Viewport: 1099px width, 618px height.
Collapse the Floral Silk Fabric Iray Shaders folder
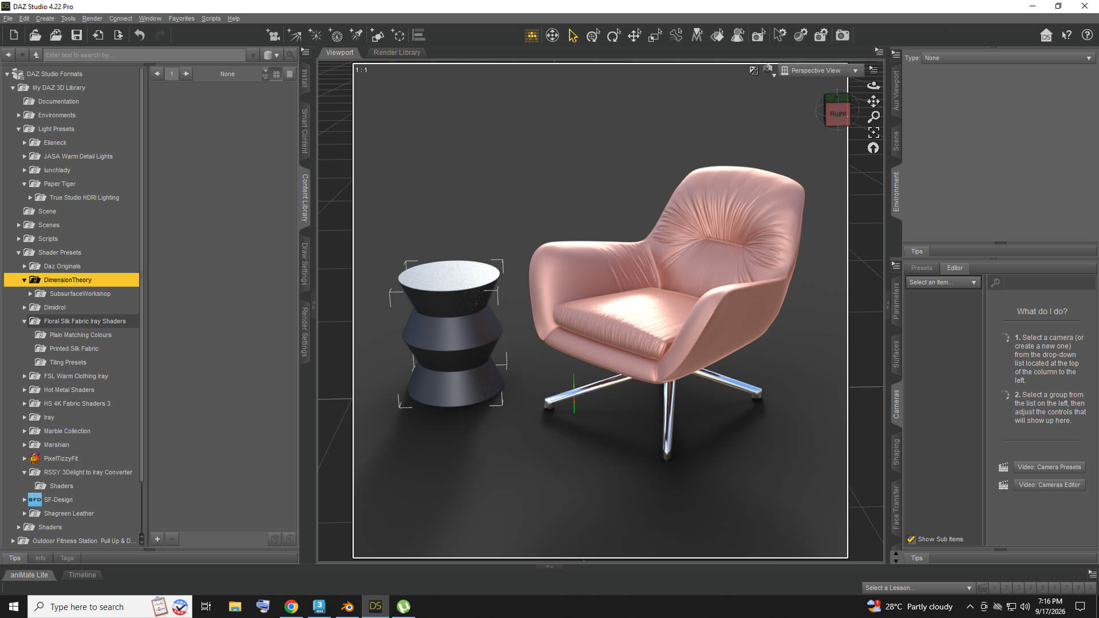pyautogui.click(x=24, y=322)
